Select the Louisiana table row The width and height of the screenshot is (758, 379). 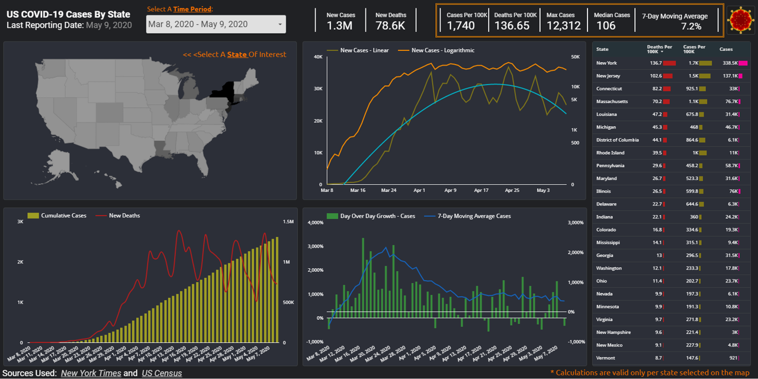tap(672, 114)
